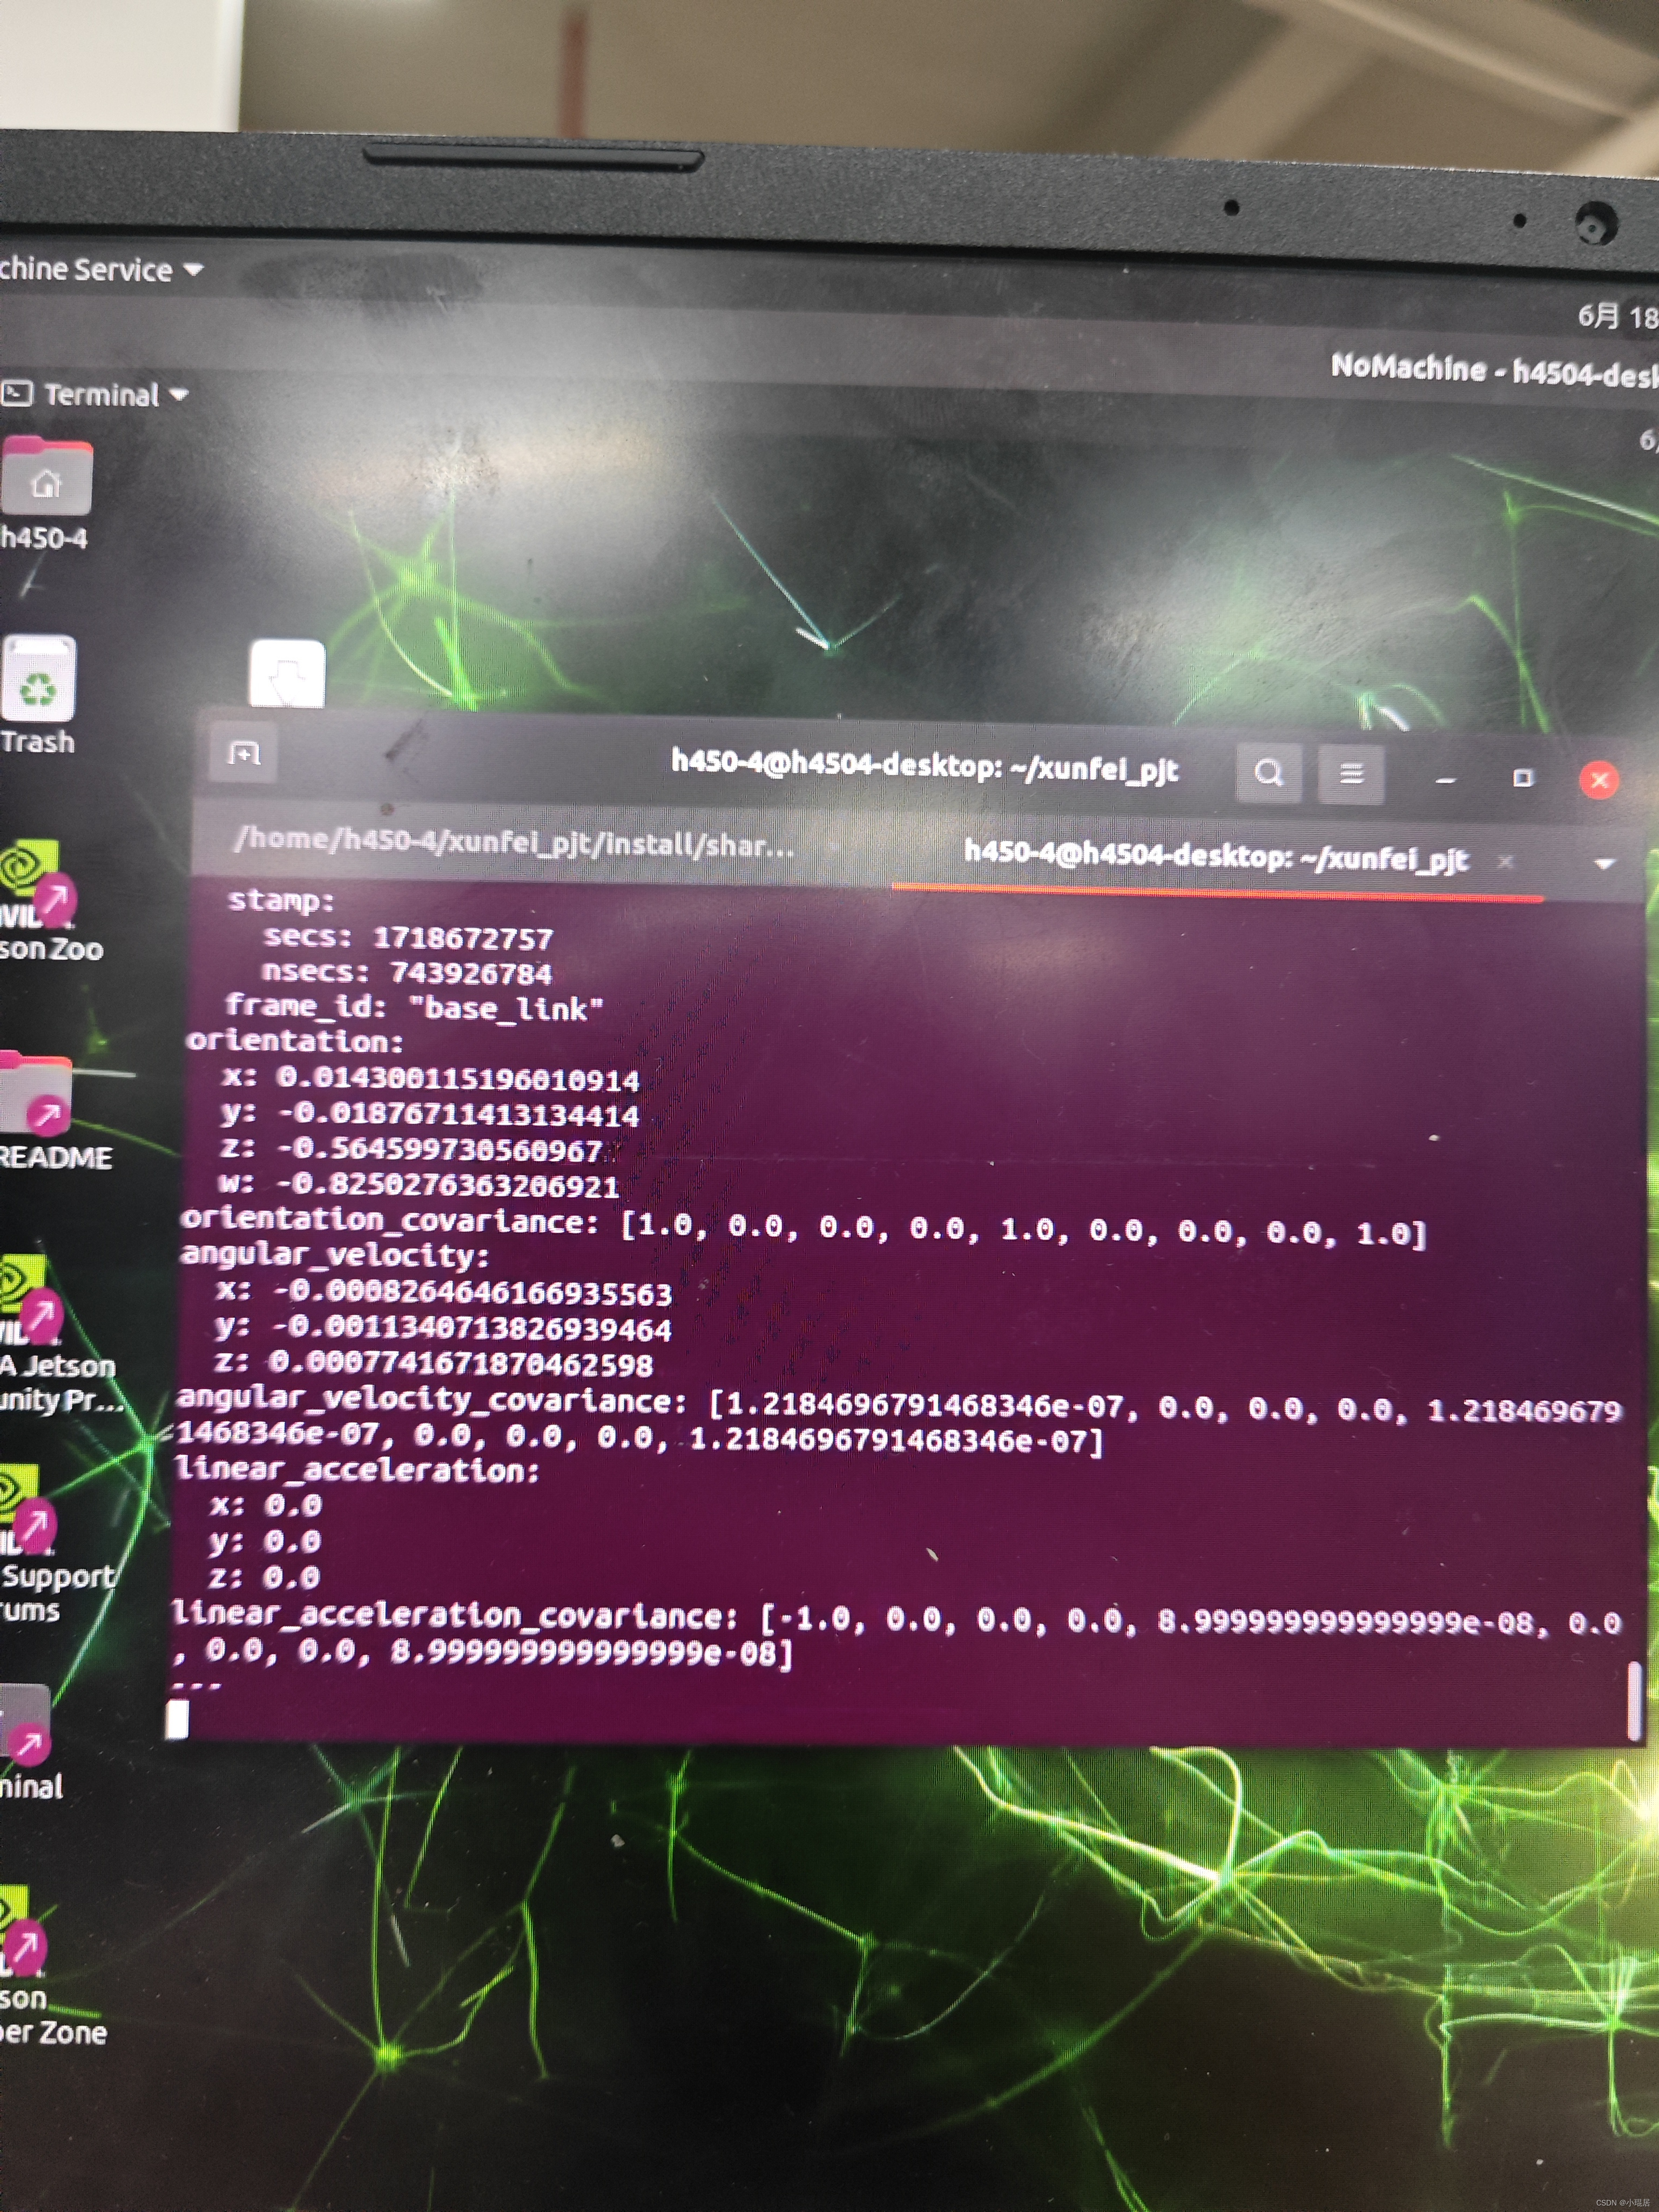Open the terminal hamburger menu
The image size is (1659, 2212).
(x=1351, y=774)
